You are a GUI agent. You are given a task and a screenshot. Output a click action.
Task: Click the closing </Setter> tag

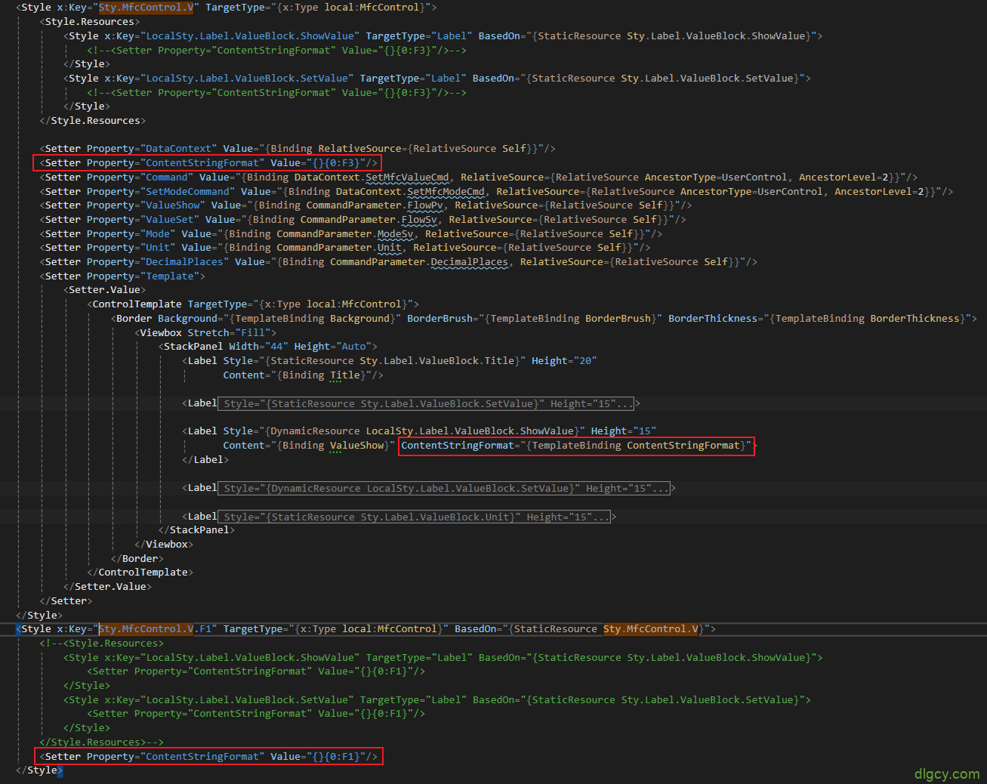pos(66,601)
